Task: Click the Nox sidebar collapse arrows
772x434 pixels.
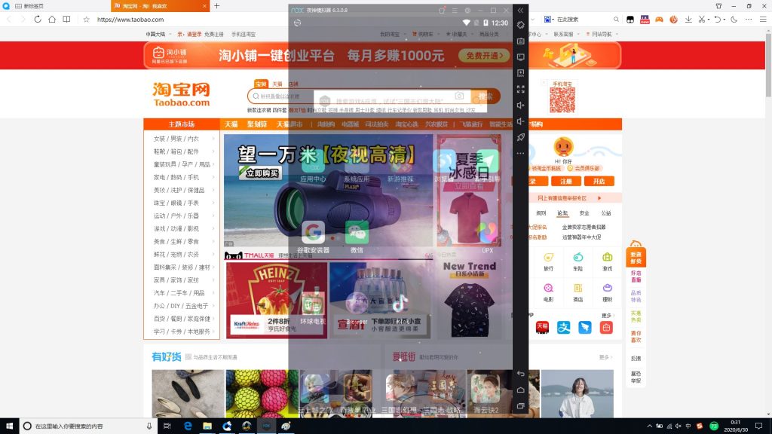Action: (x=520, y=10)
